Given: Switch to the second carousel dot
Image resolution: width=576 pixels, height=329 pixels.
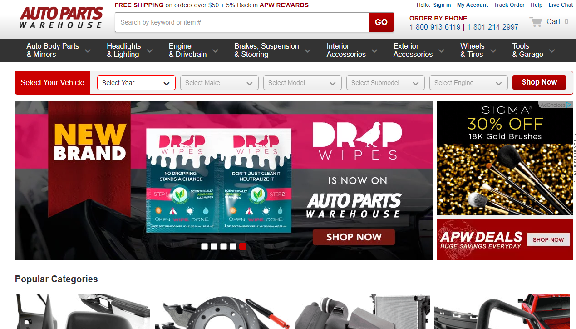Looking at the screenshot, I should click(x=214, y=246).
